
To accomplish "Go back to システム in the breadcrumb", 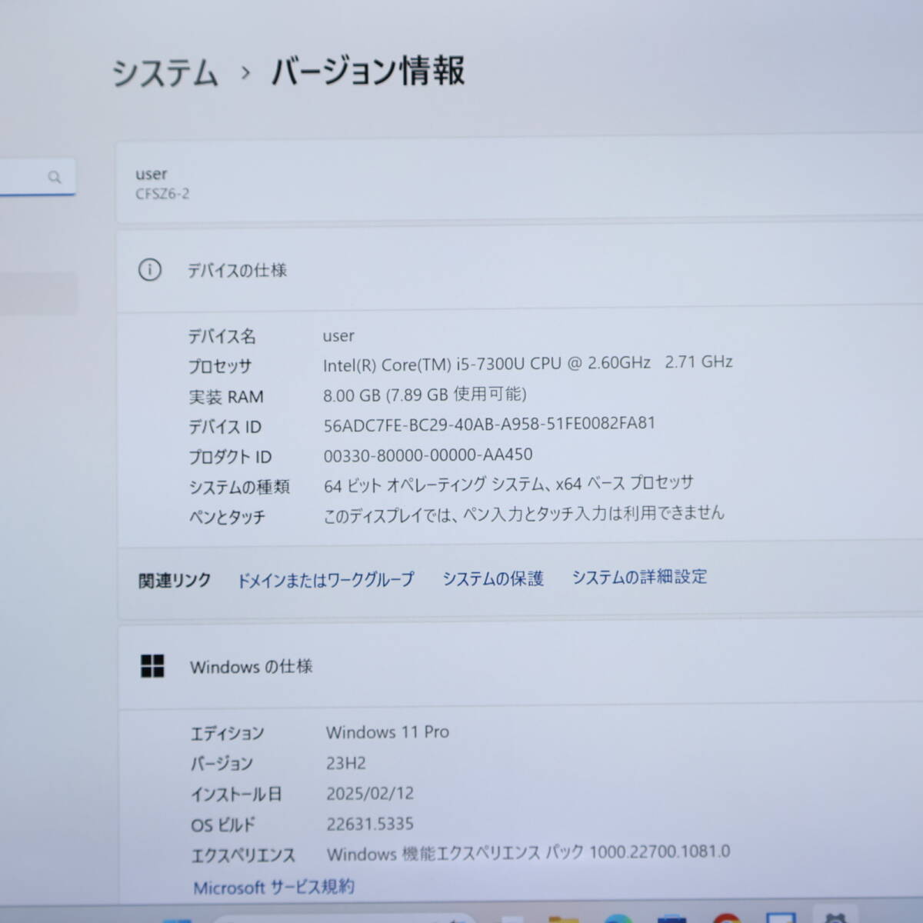I will tap(165, 74).
